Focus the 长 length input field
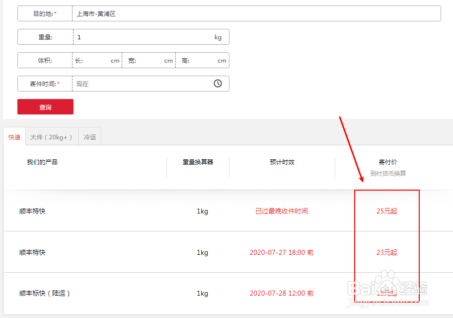This screenshot has height=318, width=453. click(97, 61)
